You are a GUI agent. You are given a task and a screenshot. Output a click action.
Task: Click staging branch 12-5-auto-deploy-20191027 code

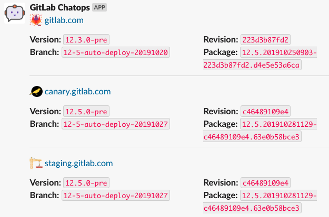[x=116, y=196]
